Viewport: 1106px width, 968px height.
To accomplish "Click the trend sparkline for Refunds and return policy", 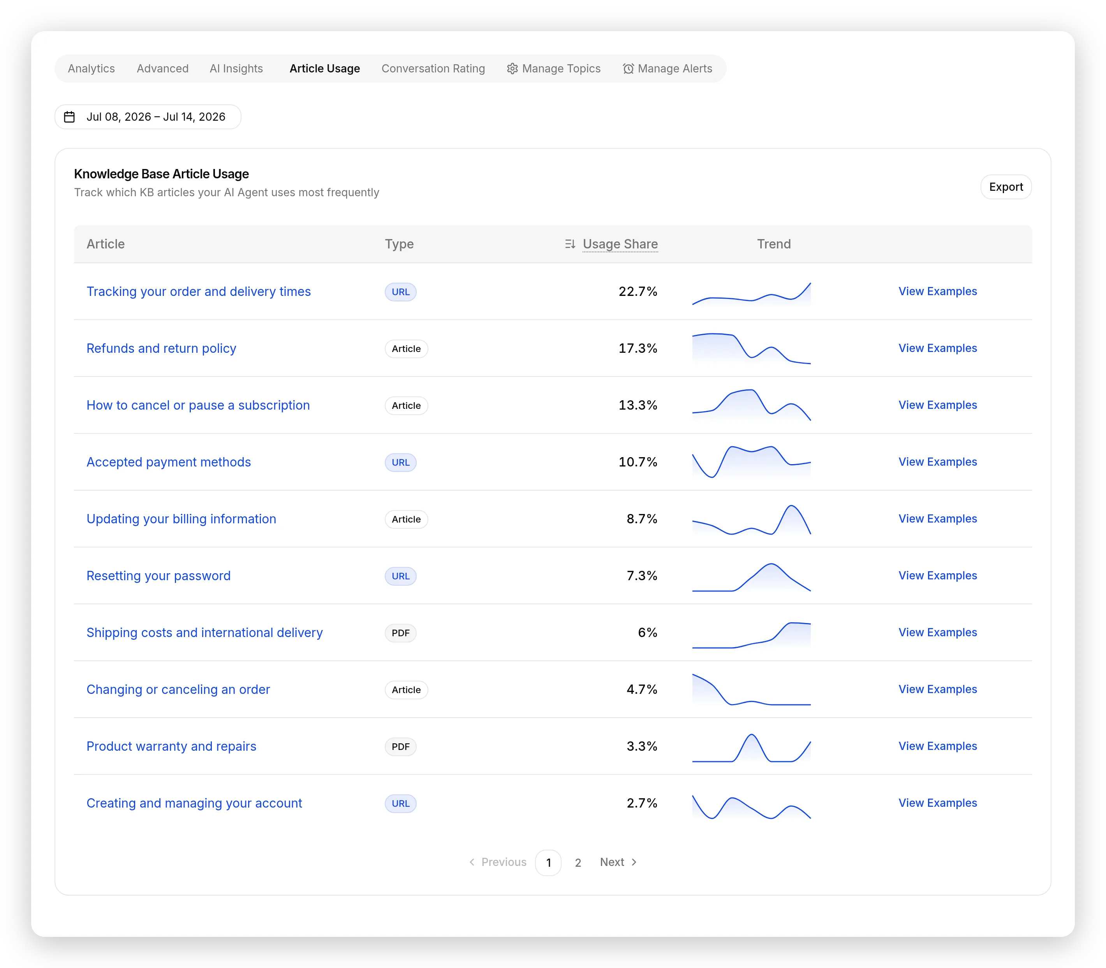I will (752, 349).
